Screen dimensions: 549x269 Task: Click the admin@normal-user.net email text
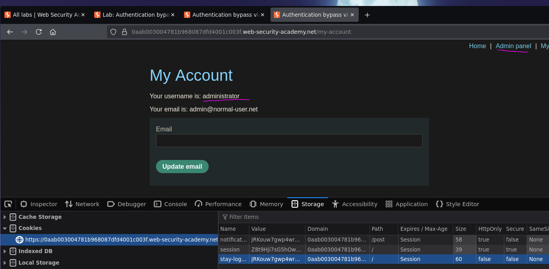tap(223, 109)
